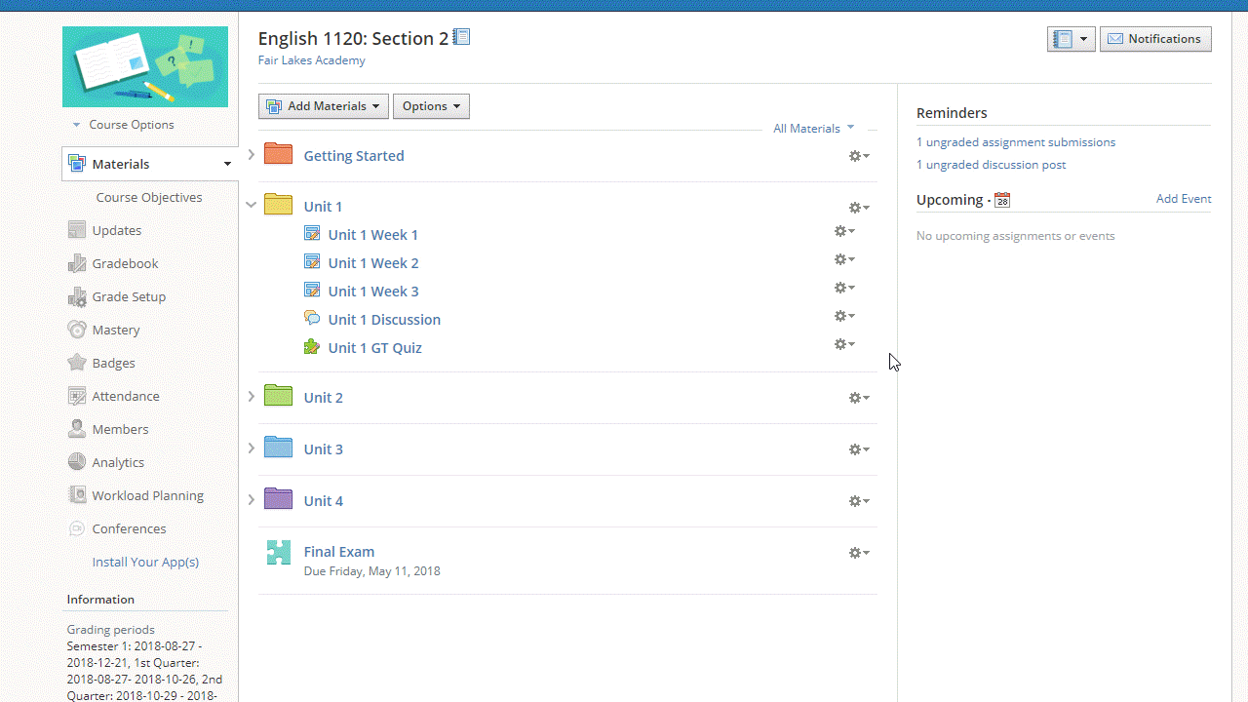Expand the Getting Started folder

point(251,155)
